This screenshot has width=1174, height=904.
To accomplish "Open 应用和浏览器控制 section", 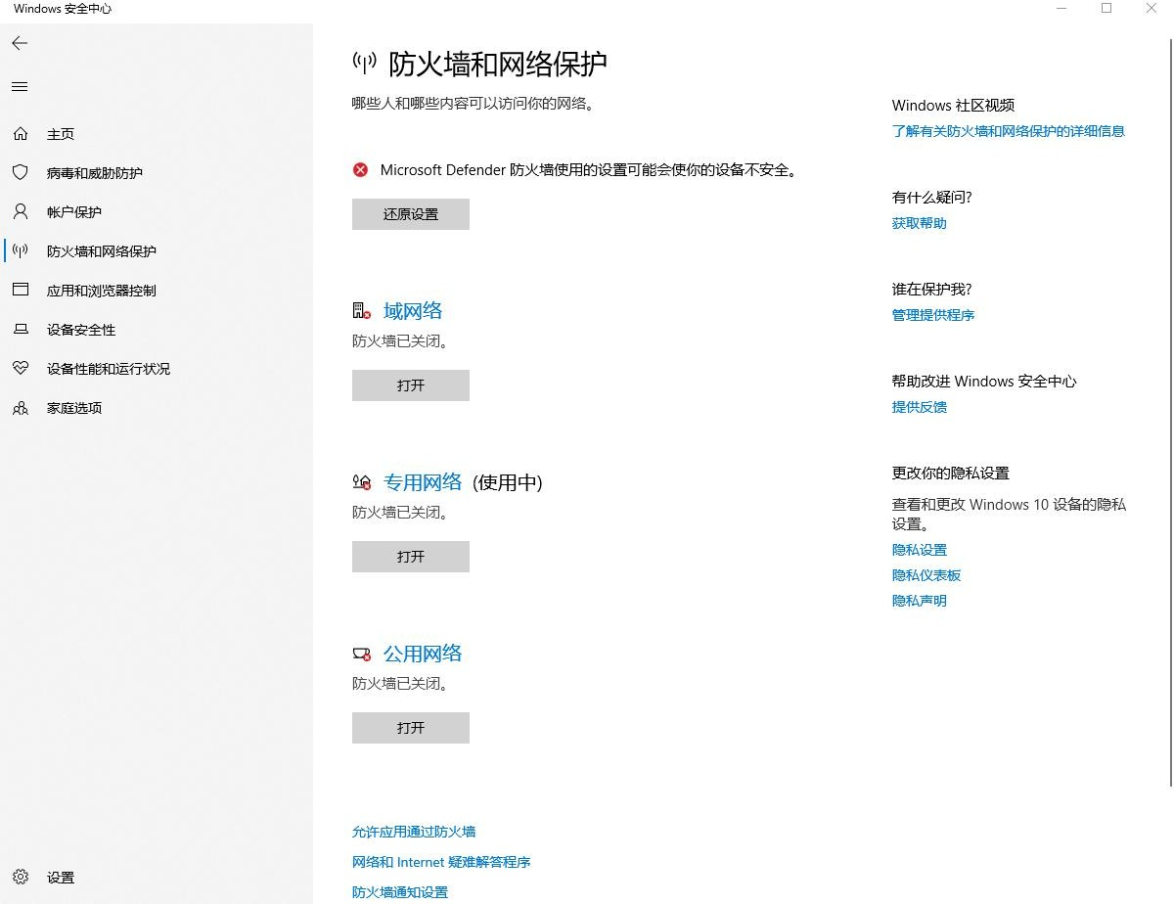I will [102, 291].
